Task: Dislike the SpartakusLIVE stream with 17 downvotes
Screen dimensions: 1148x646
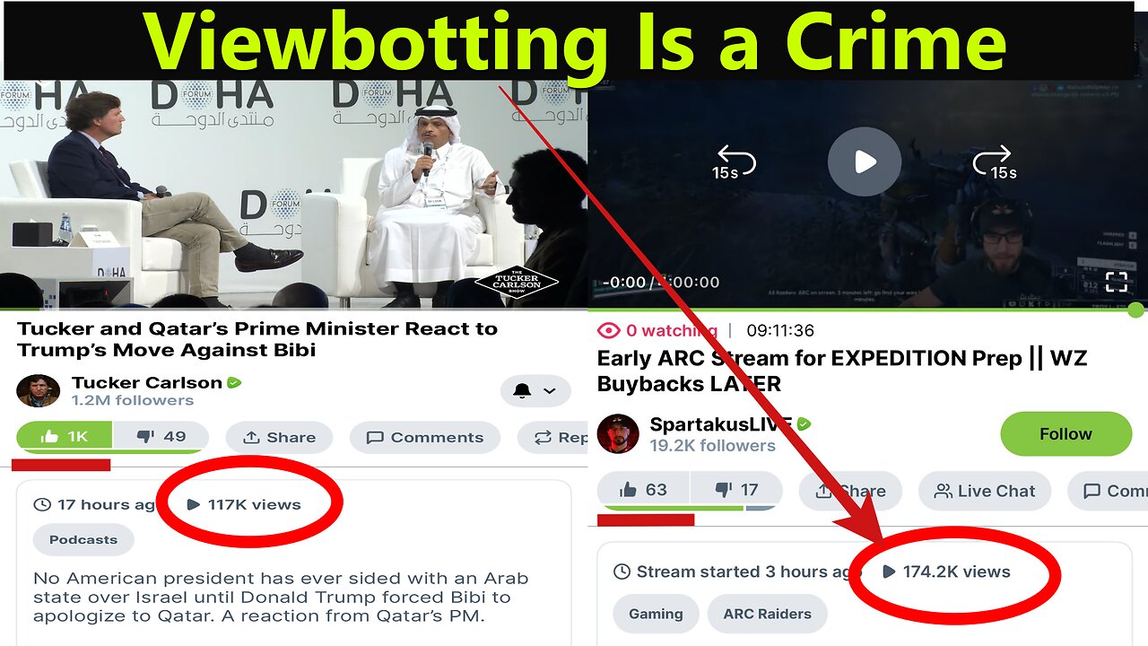Action: pos(737,490)
